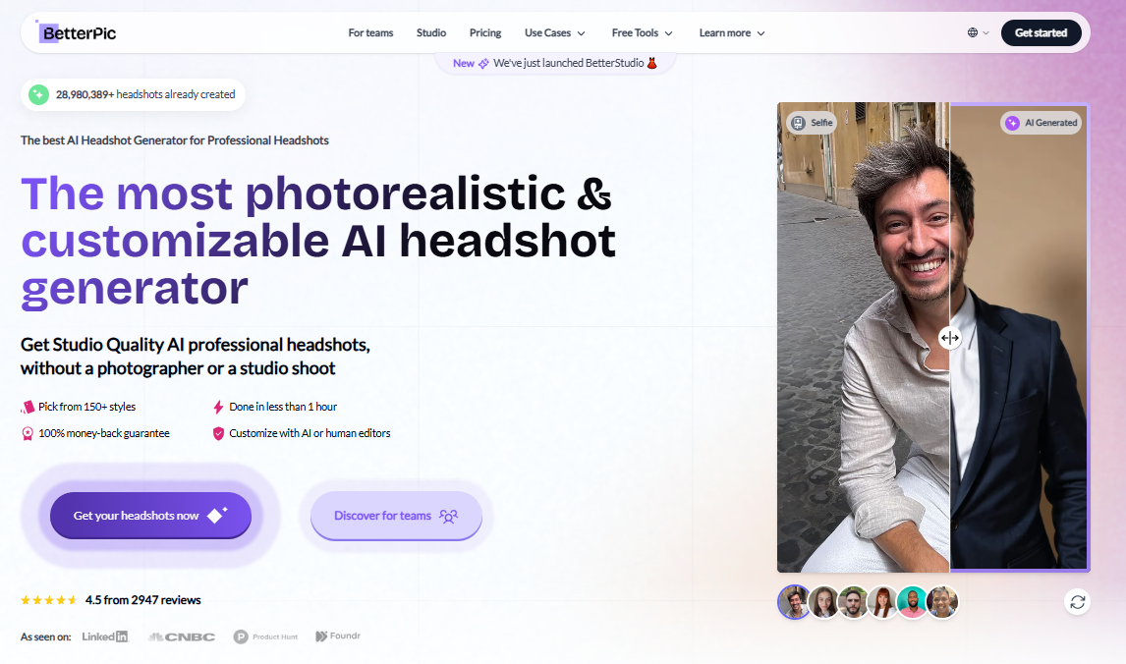The width and height of the screenshot is (1126, 664).
Task: Click 'Customize with AI or human editors' text
Action: point(310,433)
